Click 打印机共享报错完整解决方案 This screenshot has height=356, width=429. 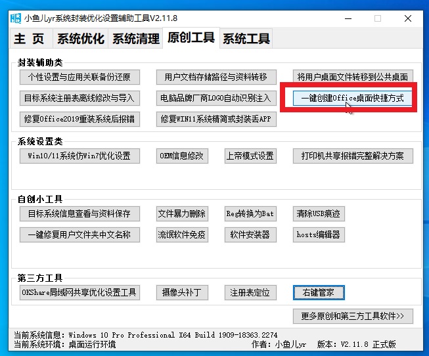click(x=352, y=156)
